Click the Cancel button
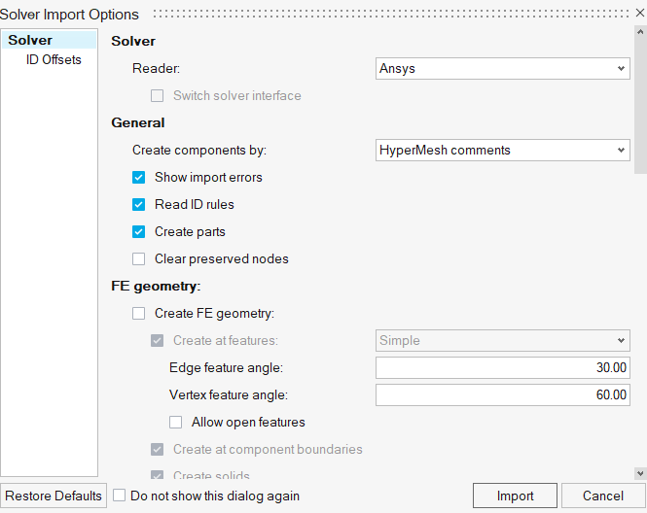The image size is (647, 513). pos(603,496)
